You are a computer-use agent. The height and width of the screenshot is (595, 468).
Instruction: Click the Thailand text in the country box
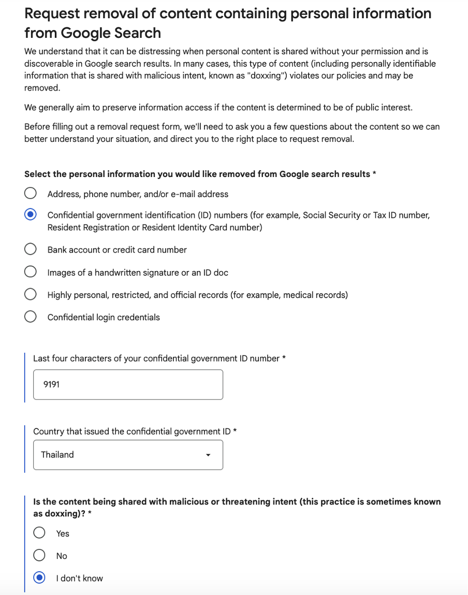57,455
